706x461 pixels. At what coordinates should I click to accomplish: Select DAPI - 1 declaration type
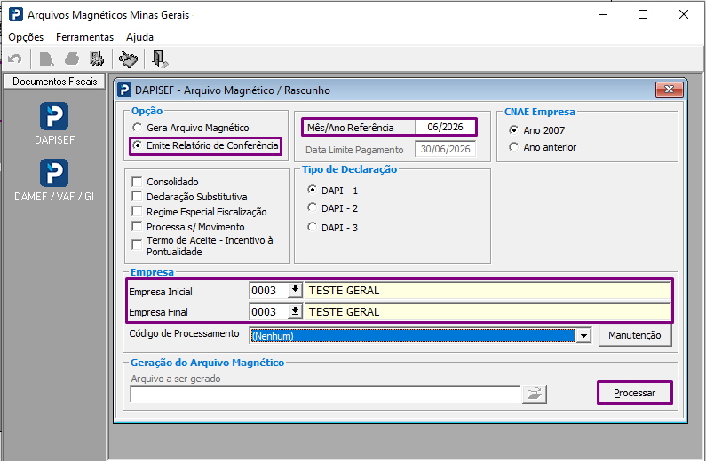pyautogui.click(x=312, y=190)
